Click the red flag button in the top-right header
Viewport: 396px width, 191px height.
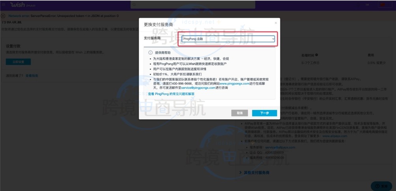385,5
